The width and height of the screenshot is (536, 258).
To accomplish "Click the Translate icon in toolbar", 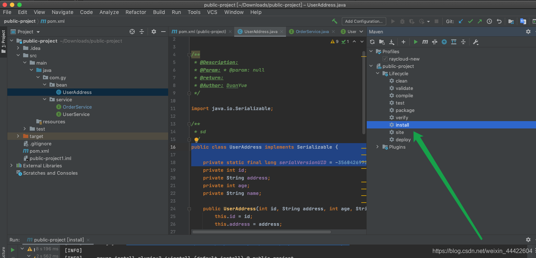I will 523,21.
